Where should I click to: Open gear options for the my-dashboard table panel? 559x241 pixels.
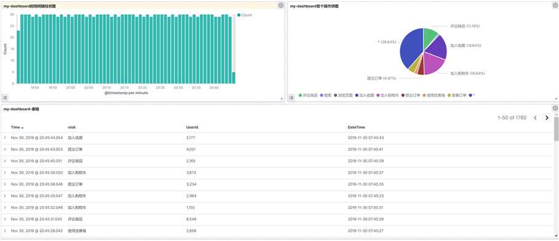point(555,109)
